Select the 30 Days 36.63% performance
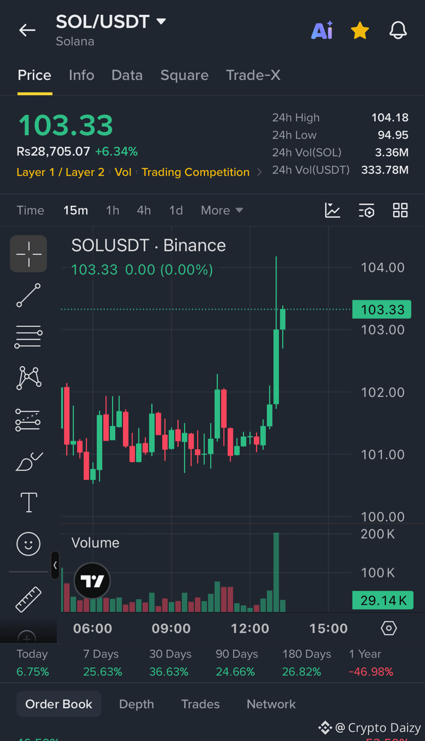The width and height of the screenshot is (425, 741). point(170,663)
